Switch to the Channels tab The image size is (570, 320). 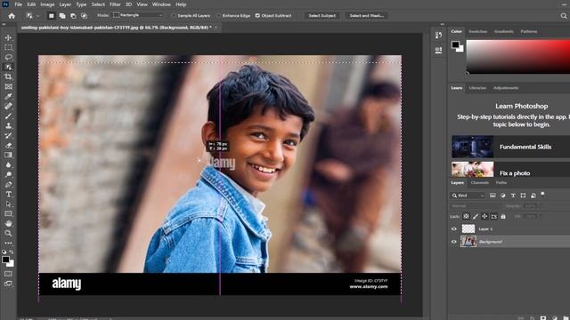[x=479, y=183]
